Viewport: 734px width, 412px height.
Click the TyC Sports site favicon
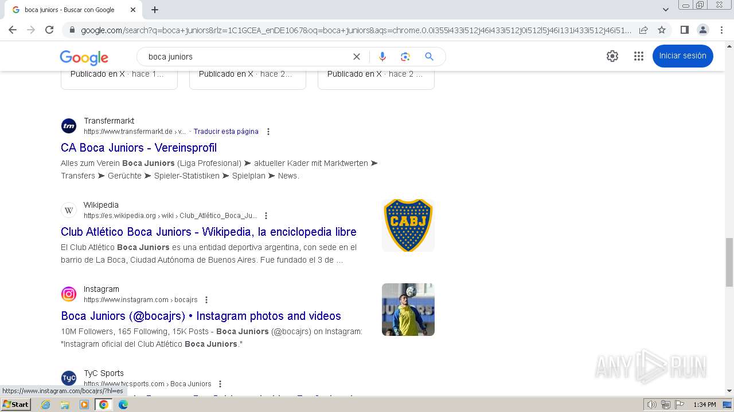69,378
